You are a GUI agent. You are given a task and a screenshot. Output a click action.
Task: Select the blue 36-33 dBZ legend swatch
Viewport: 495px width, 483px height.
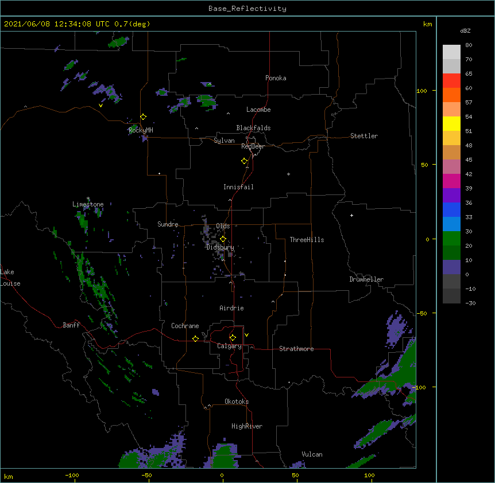tap(451, 209)
